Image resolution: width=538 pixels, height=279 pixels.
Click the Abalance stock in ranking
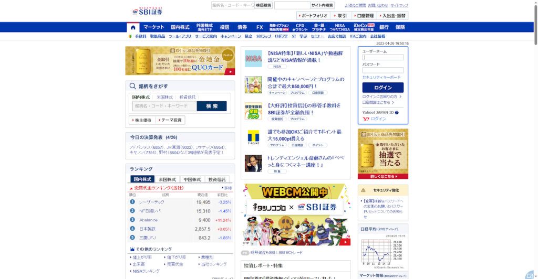(148, 220)
